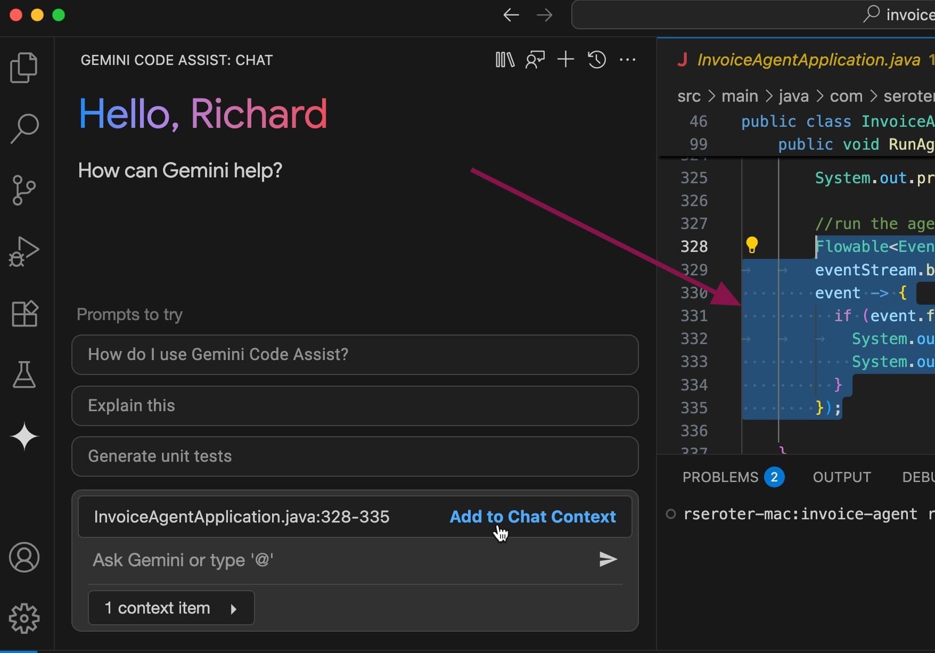
Task: Click the command center search box
Action: pyautogui.click(x=753, y=14)
